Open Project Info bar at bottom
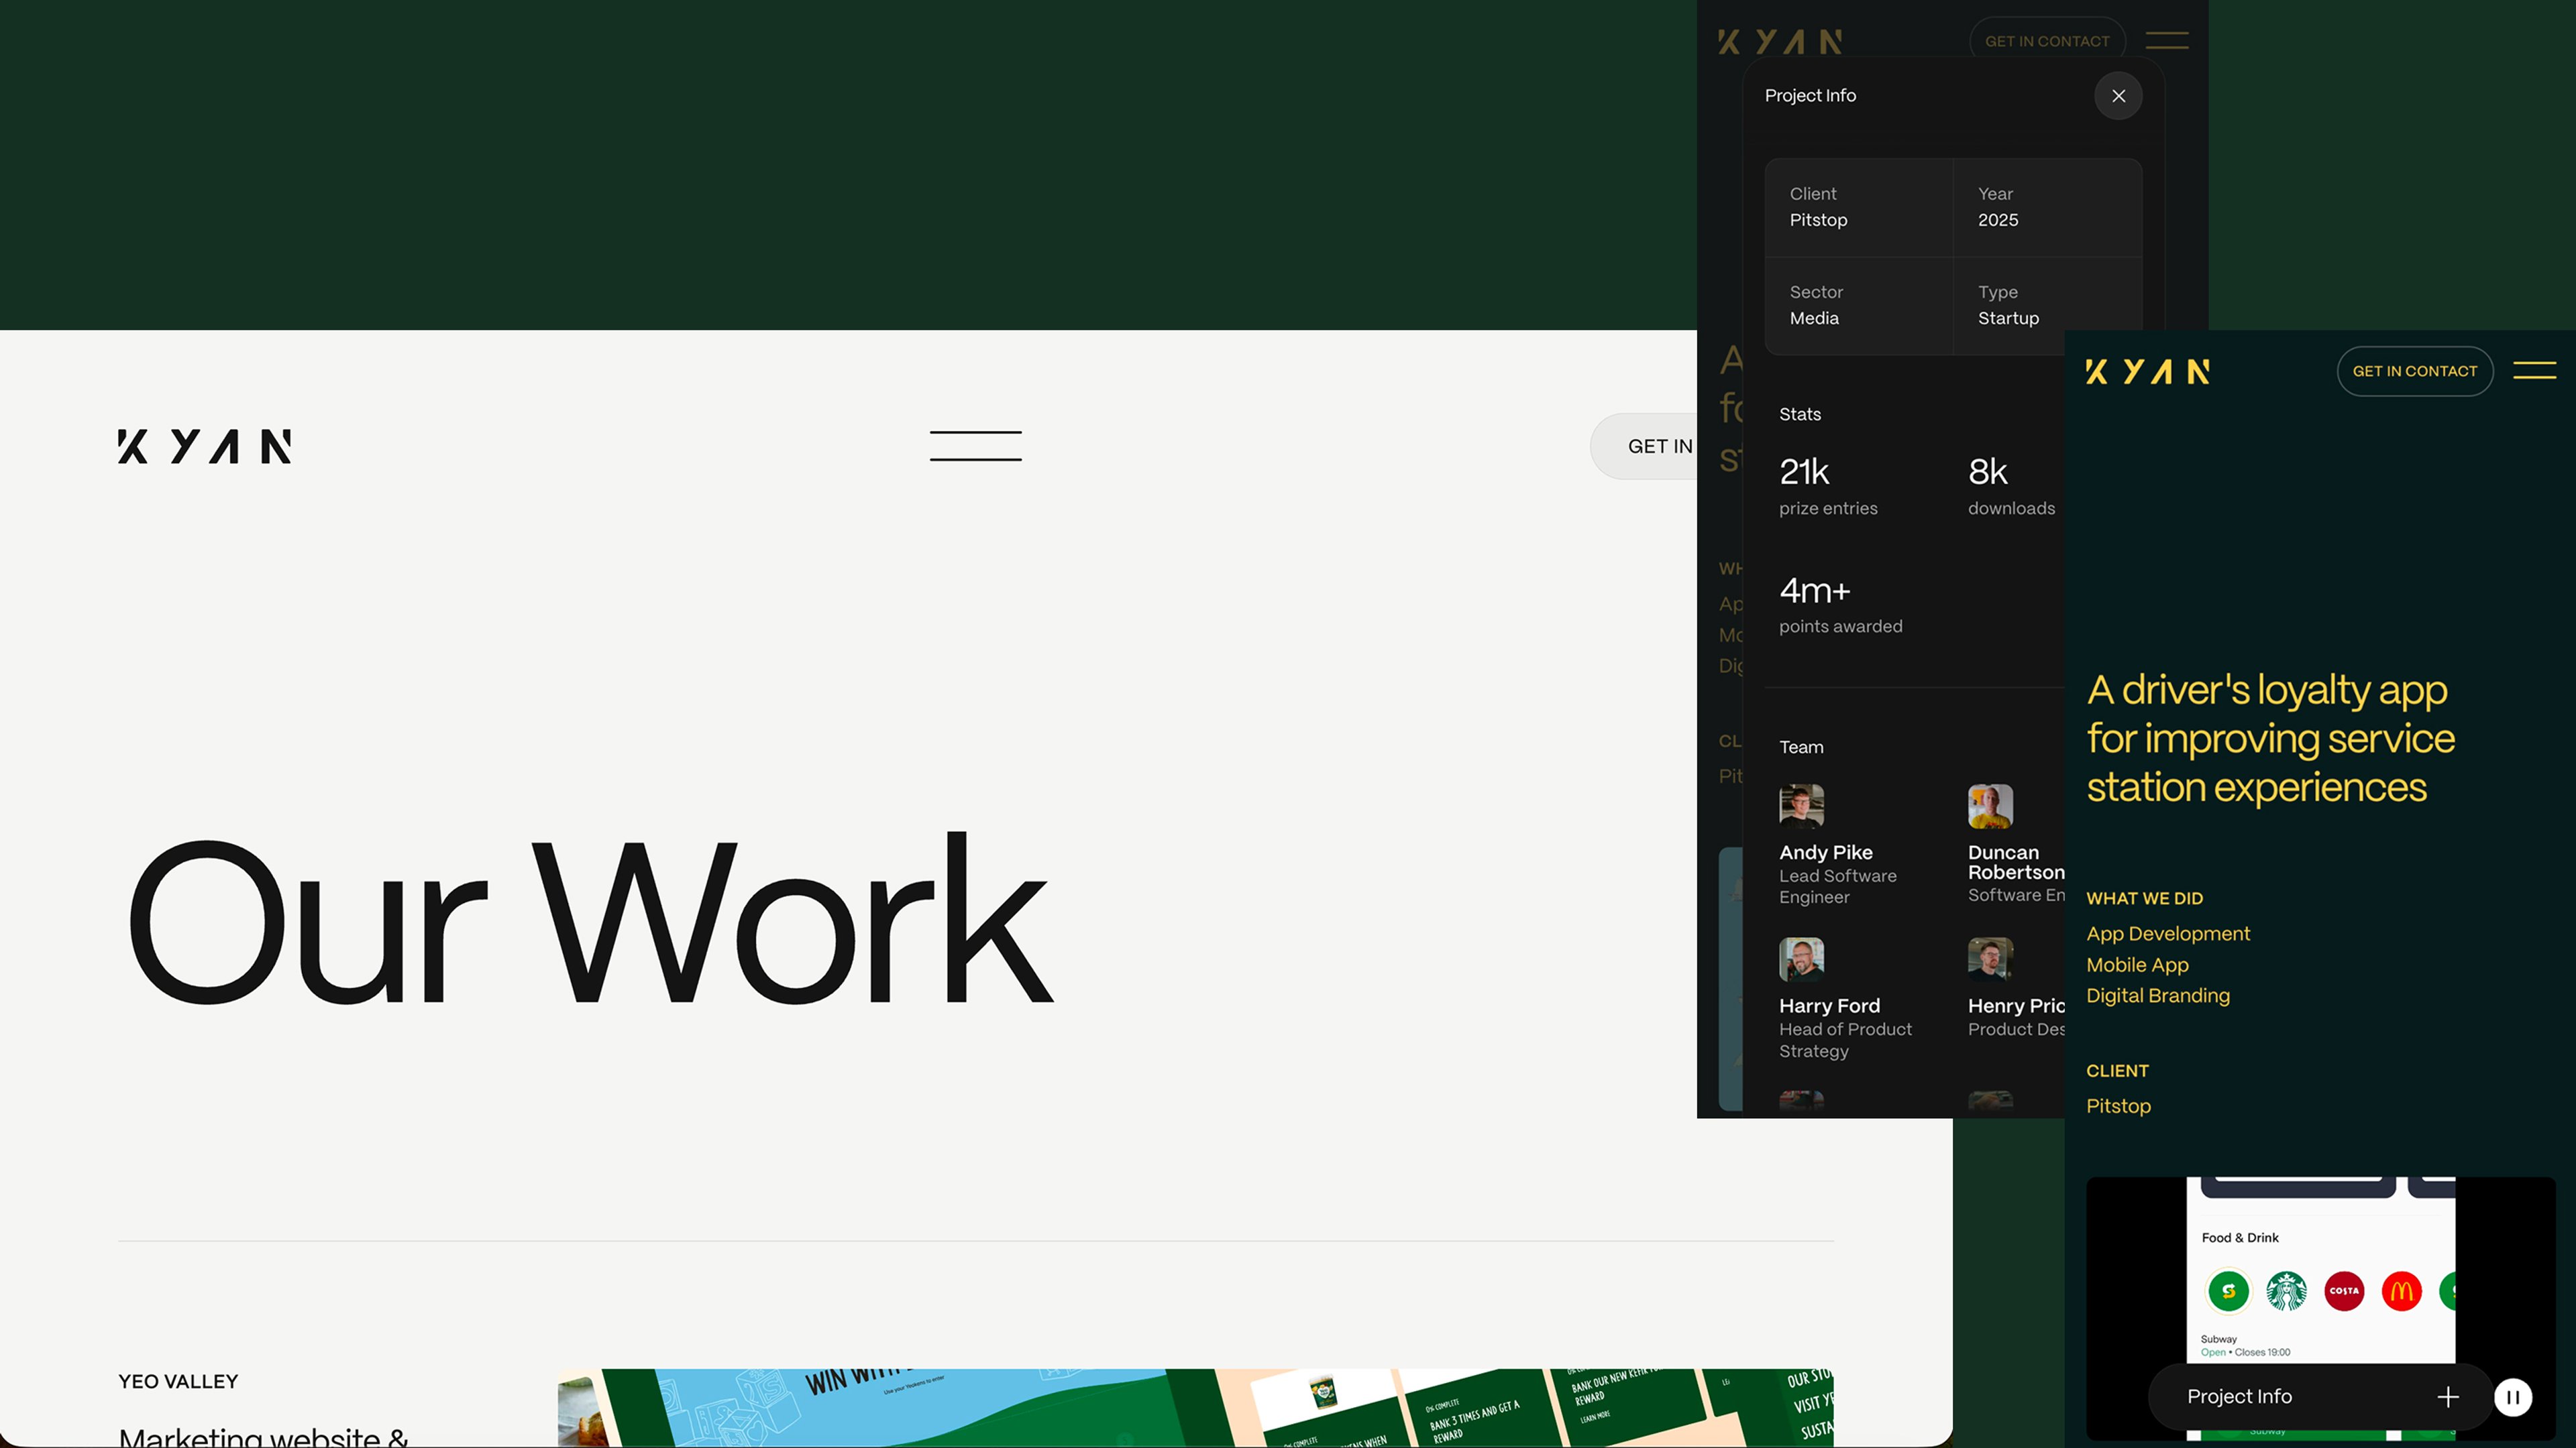The width and height of the screenshot is (2576, 1448). (2319, 1396)
